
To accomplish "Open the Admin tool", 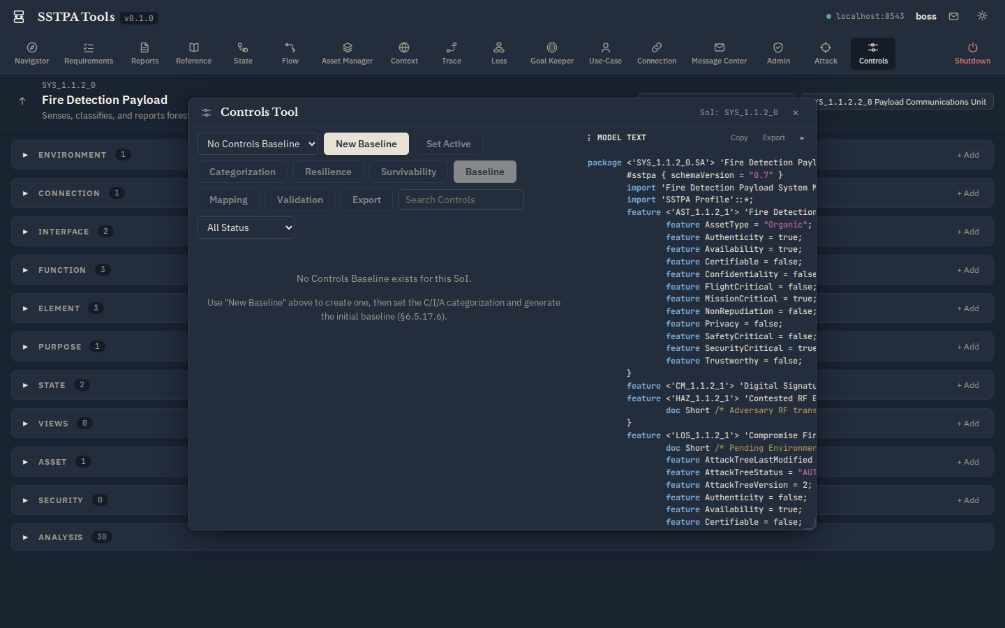I will [778, 53].
